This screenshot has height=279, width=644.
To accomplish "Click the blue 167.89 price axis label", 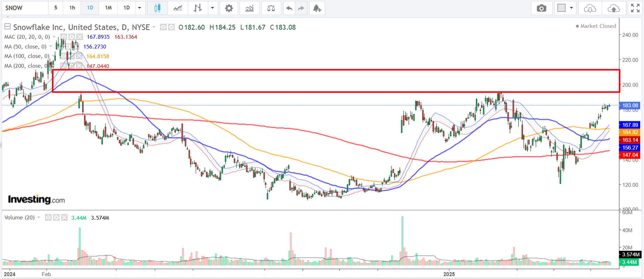I will [x=630, y=125].
